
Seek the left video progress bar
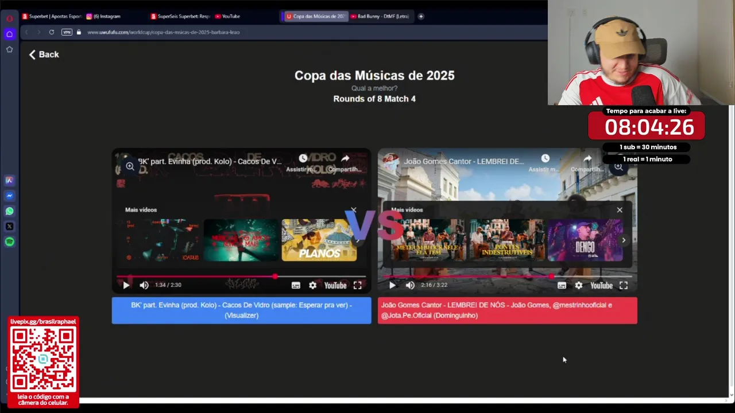pyautogui.click(x=241, y=276)
